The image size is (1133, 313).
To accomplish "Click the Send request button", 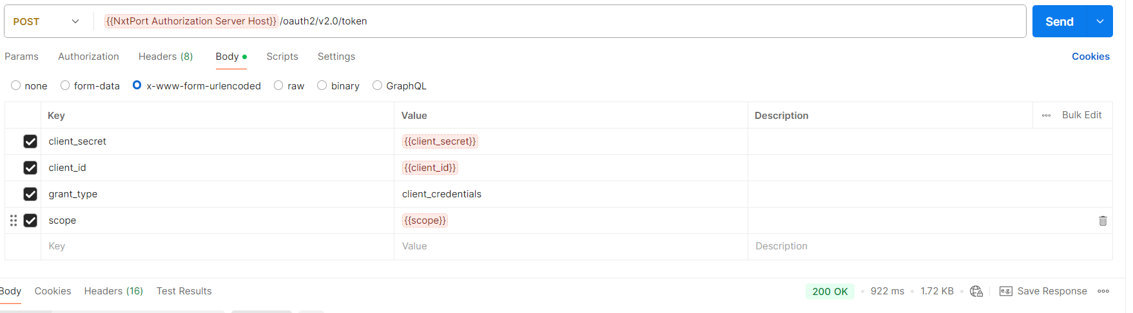I will tap(1059, 22).
